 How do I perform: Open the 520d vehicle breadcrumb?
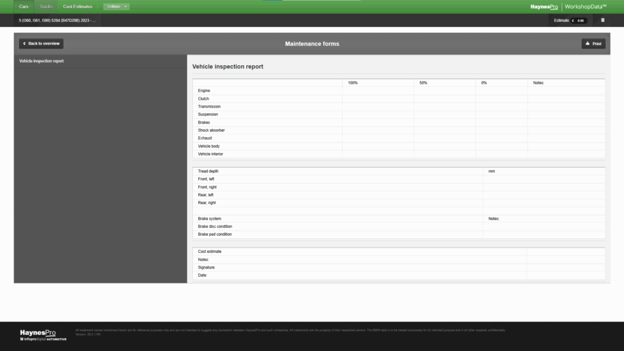tap(57, 20)
